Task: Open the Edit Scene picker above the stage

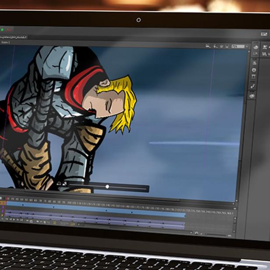Action: pyautogui.click(x=208, y=46)
